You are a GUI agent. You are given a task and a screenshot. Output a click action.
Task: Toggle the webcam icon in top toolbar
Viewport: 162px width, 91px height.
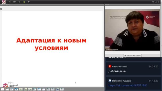14,2
